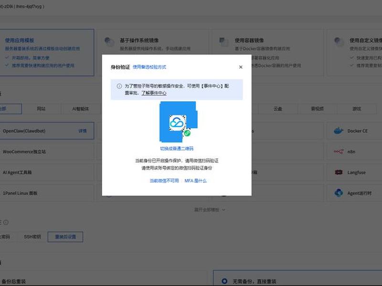Screen dimensions: 382x286
Task: Click the info icon in the blue notice
Action: (x=119, y=86)
